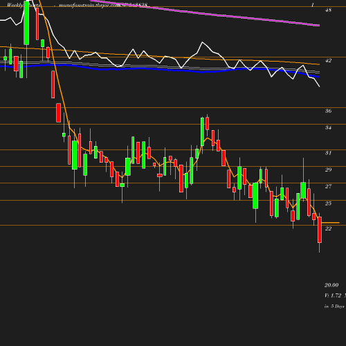Click the 31 price axis label
346x346 pixels.
[x=328, y=153]
